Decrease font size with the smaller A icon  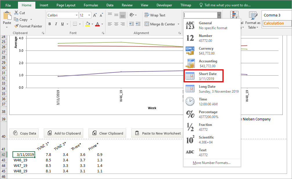101,15
